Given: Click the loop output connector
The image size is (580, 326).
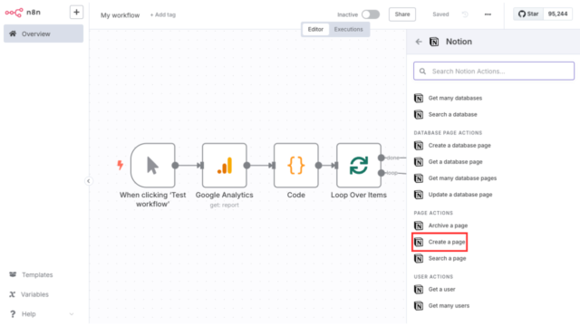Looking at the screenshot, I should pyautogui.click(x=382, y=173).
